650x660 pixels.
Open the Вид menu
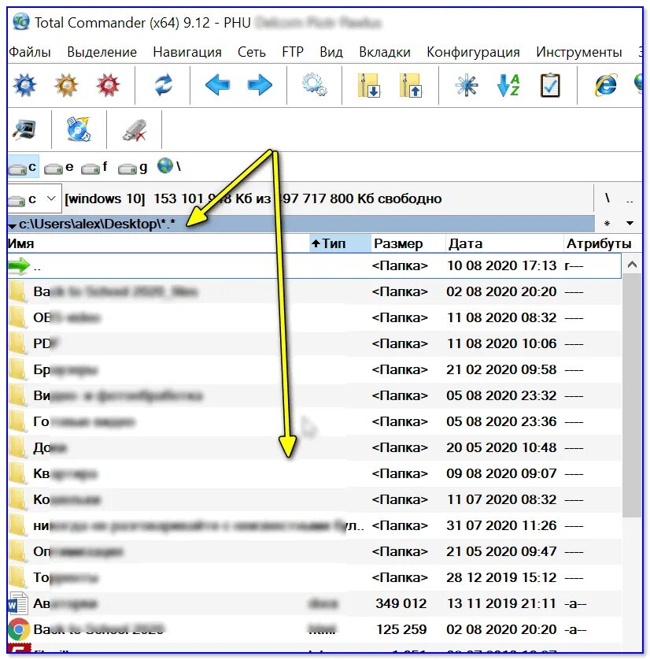[x=331, y=52]
